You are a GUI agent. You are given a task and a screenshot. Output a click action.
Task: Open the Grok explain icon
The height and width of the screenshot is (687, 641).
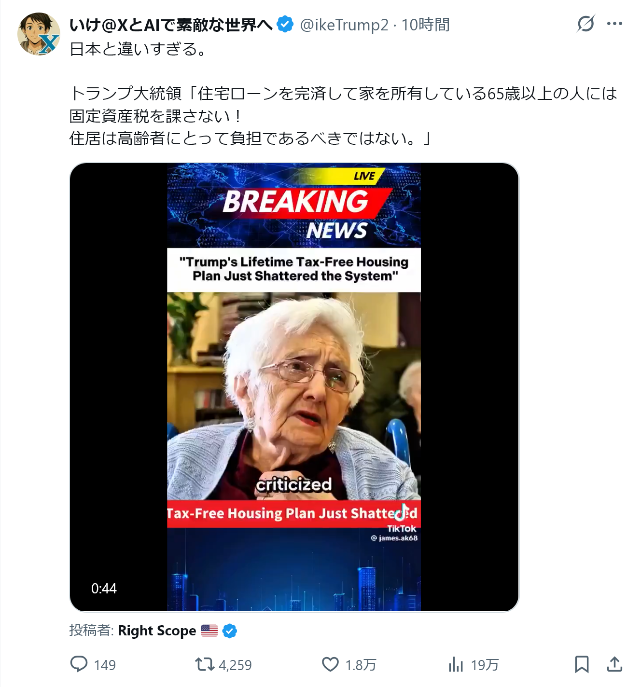pyautogui.click(x=585, y=24)
